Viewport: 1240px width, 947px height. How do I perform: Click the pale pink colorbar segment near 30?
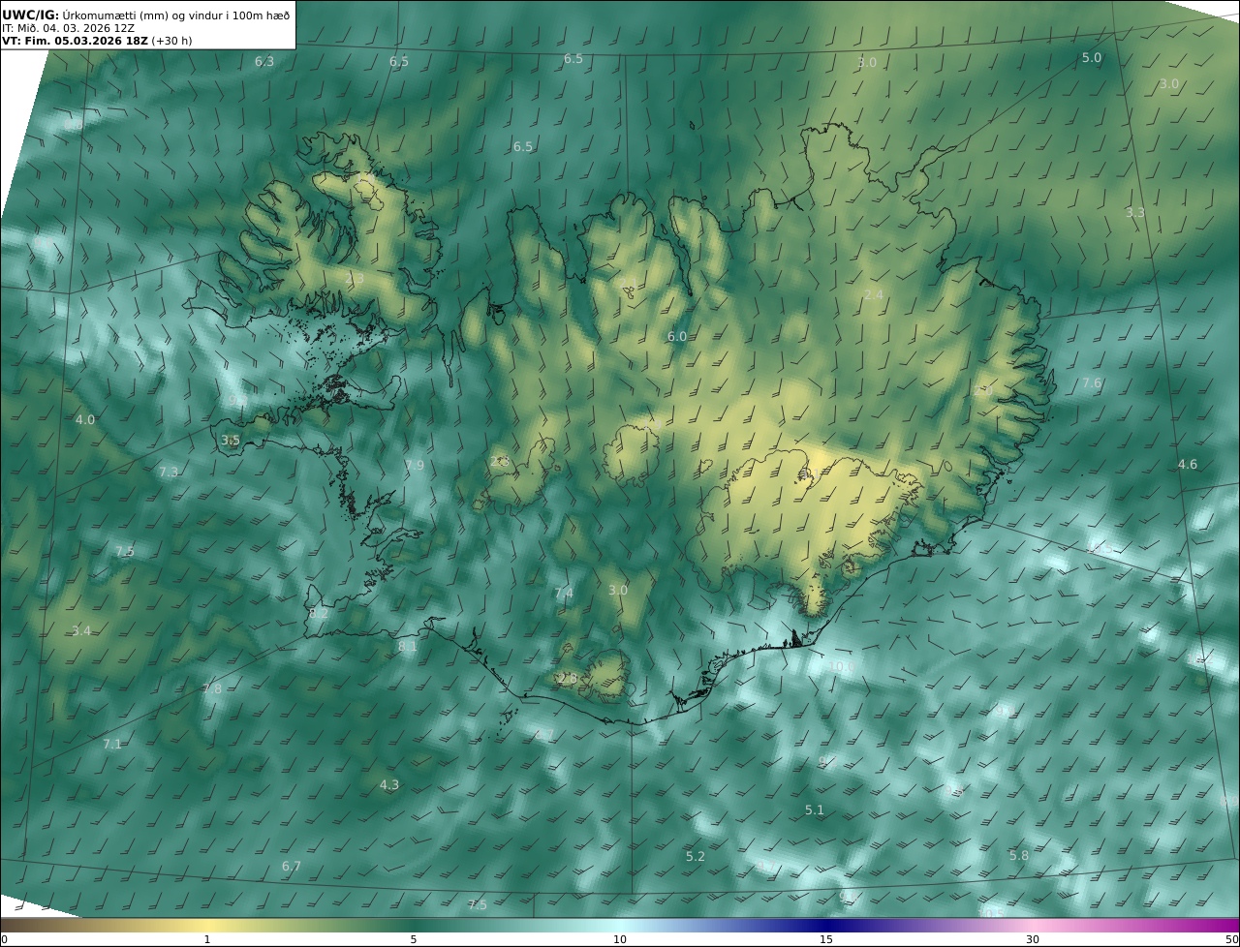pyautogui.click(x=1033, y=925)
